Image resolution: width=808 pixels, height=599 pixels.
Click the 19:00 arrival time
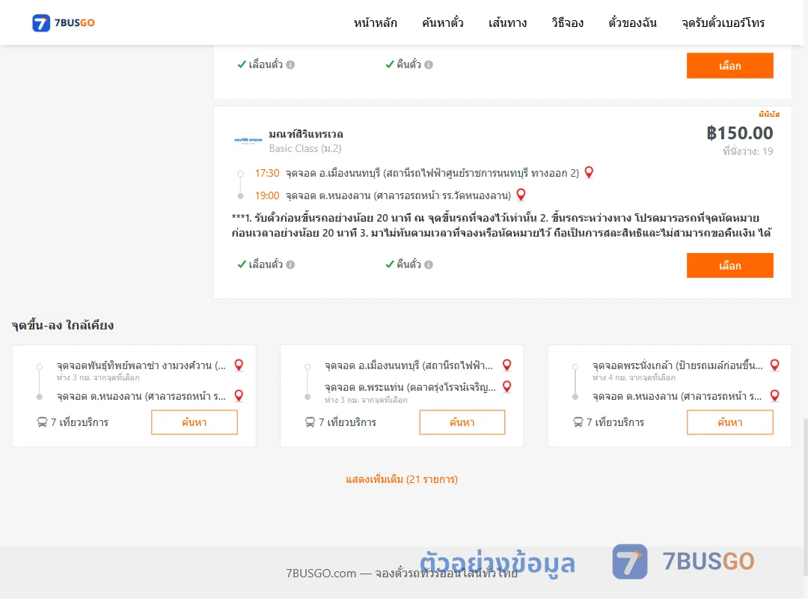click(267, 195)
